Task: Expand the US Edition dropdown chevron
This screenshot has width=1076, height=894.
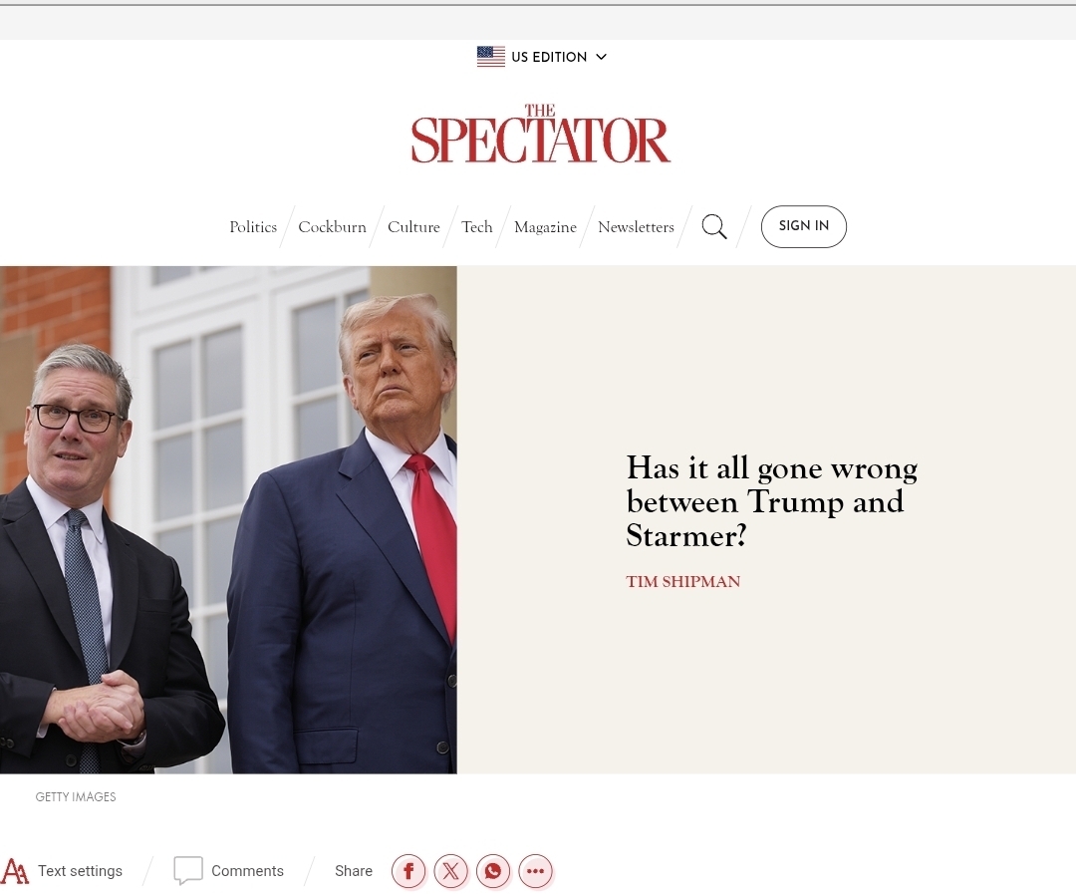Action: point(601,57)
